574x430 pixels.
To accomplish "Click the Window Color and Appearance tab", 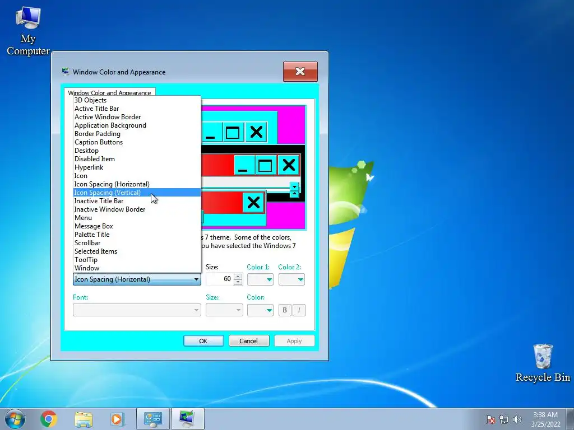I will [109, 92].
